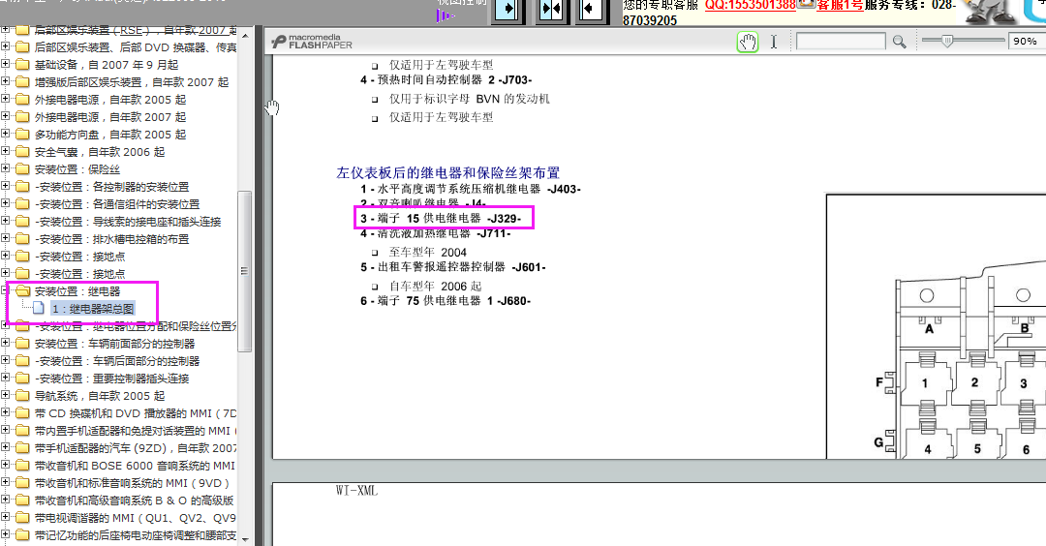Viewport: 1046px width, 546px height.
Task: Select -安装位置:车辆后面部分的控制器 item
Action: [x=117, y=361]
